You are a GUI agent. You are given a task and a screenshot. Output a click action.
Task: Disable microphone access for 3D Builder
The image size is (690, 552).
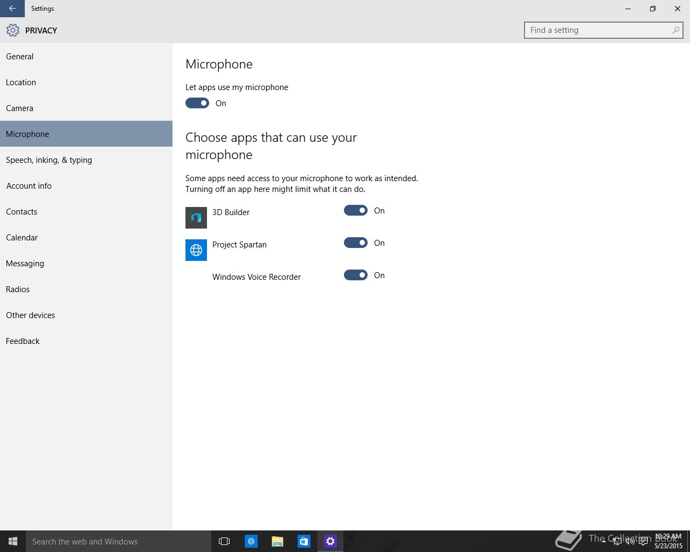click(356, 210)
